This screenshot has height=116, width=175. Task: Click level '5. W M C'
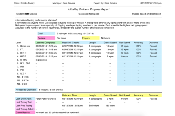click(22, 60)
